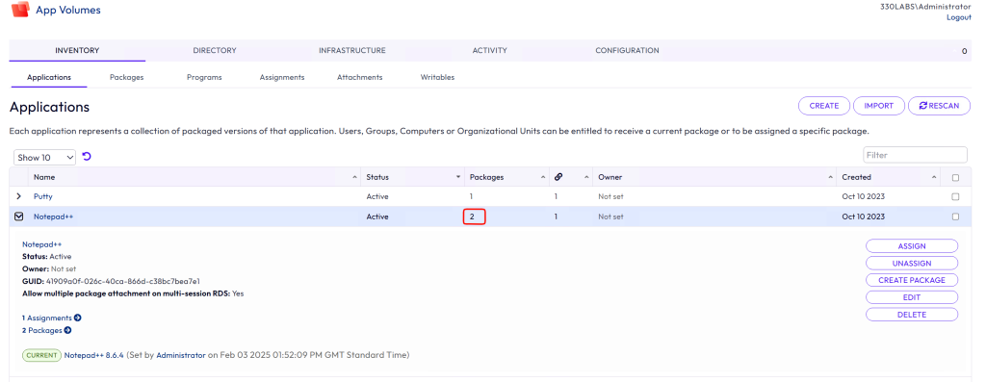986x382 pixels.
Task: Click the App Volumes logo icon
Action: pyautogui.click(x=20, y=10)
